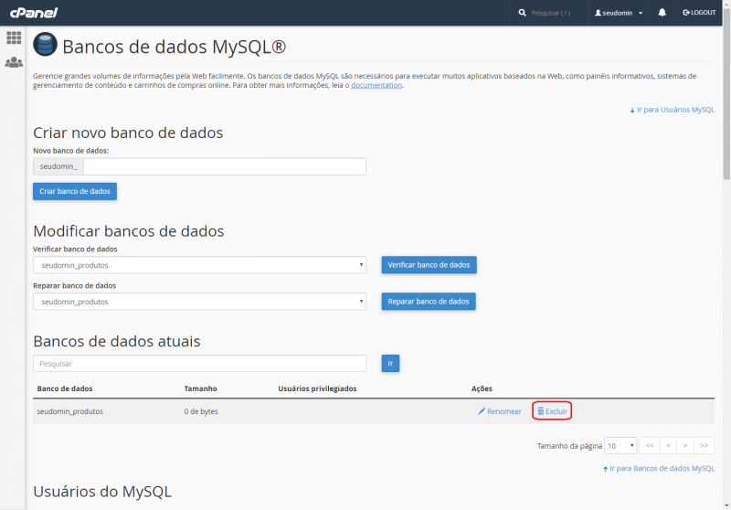Go to first page with << button

click(650, 446)
